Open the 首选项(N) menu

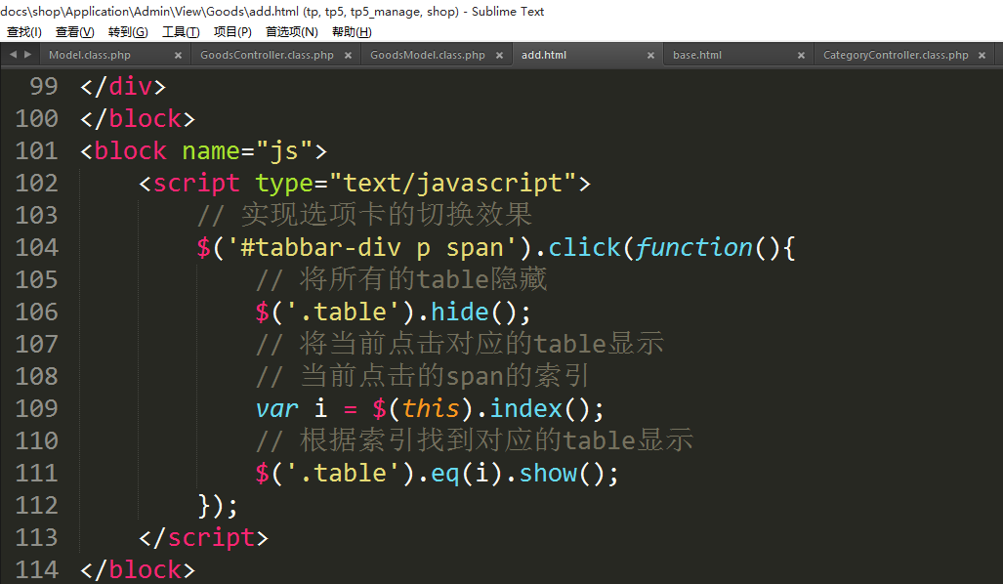[292, 32]
